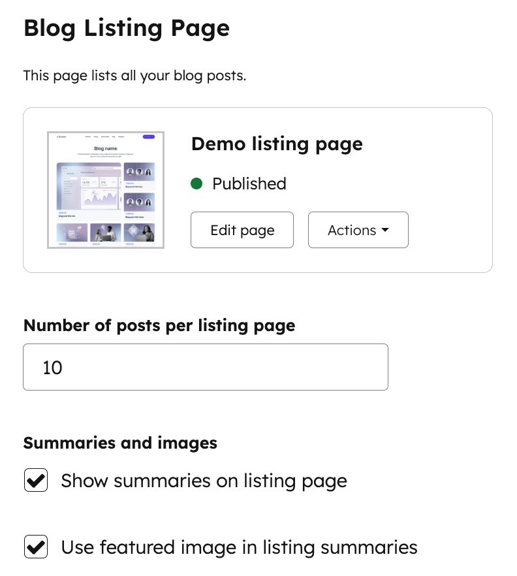This screenshot has width=517, height=576.
Task: Click the "Show summaries on listing page" label
Action: [204, 481]
